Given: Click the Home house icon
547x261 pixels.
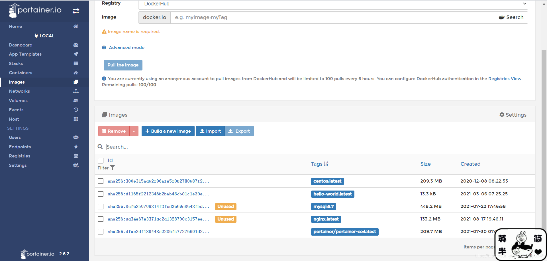Looking at the screenshot, I should pos(76,27).
